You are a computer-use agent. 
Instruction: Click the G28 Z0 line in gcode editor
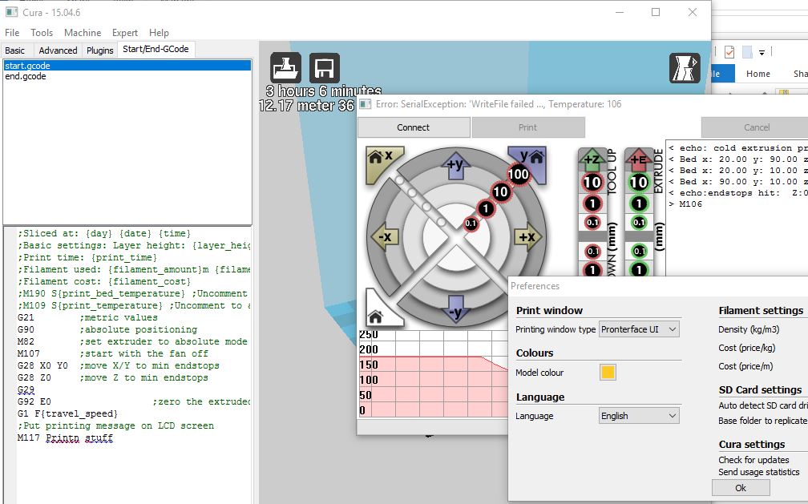click(x=112, y=377)
